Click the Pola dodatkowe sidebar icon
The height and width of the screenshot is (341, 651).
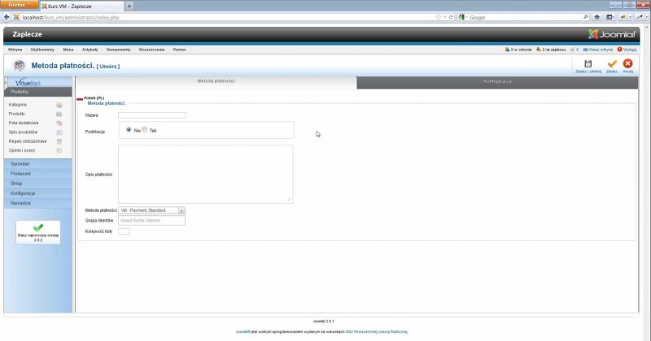(59, 123)
